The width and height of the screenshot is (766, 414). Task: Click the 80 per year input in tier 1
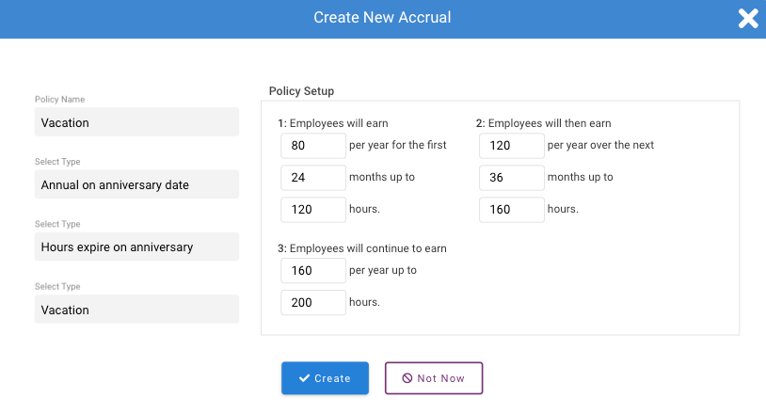(x=313, y=146)
